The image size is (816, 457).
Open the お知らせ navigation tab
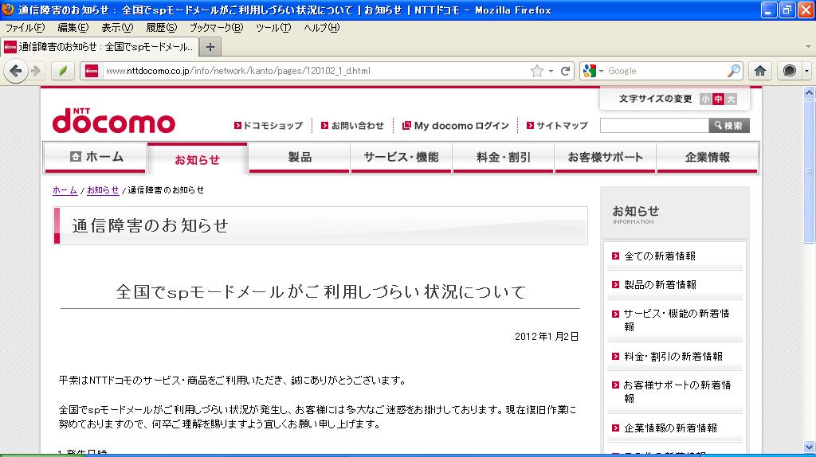click(x=198, y=158)
